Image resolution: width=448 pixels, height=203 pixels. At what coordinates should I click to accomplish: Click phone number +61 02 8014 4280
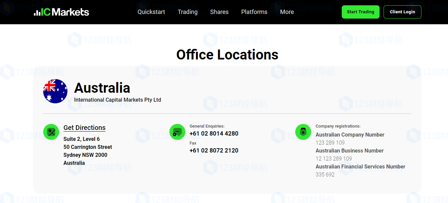pyautogui.click(x=214, y=134)
